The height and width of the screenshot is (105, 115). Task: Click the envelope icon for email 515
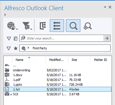click(7, 94)
